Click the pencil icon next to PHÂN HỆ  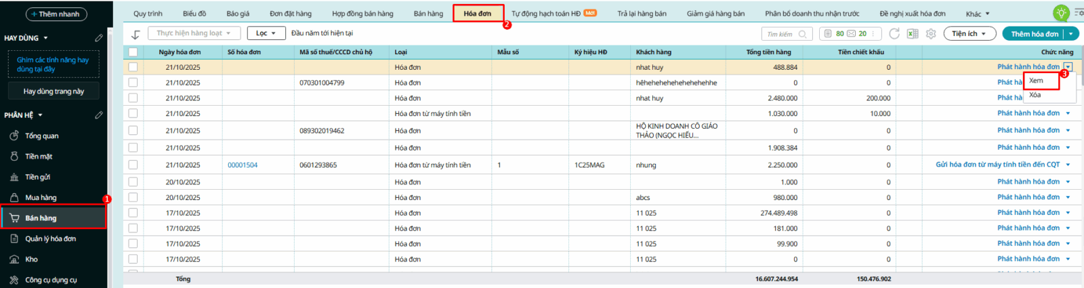(x=99, y=115)
